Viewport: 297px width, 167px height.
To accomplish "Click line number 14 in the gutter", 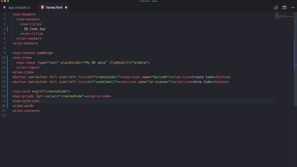I will [x=4, y=77].
